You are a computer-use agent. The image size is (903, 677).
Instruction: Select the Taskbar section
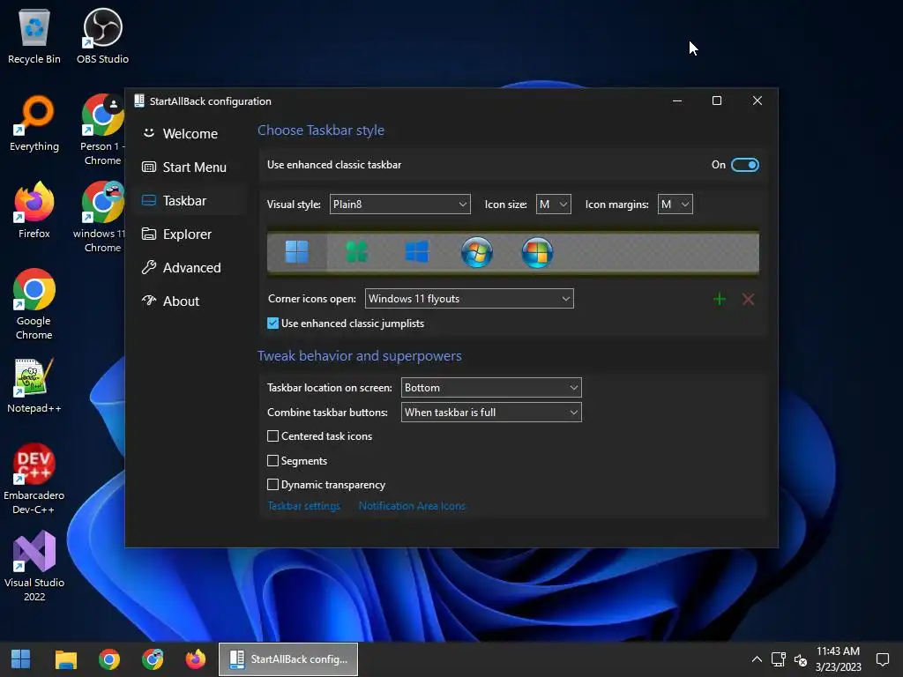[190, 200]
